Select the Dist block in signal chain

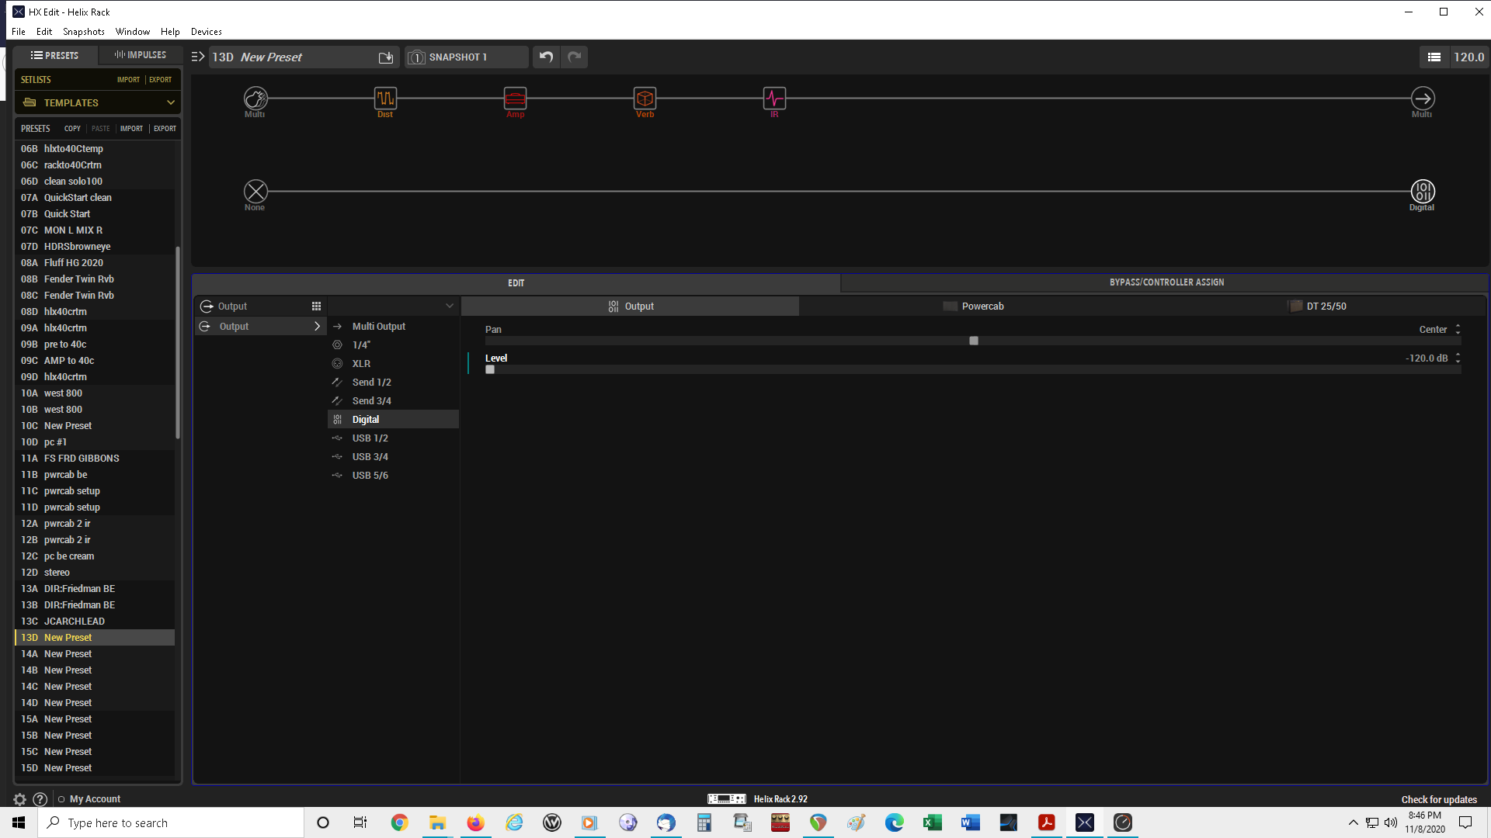click(385, 99)
